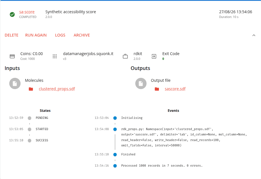Screen dimensions: 261x179
Task: Click the PENDING state timeline dot
Action: pyautogui.click(x=30, y=118)
